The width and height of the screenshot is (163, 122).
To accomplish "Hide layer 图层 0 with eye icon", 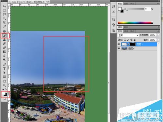I will (119, 48).
